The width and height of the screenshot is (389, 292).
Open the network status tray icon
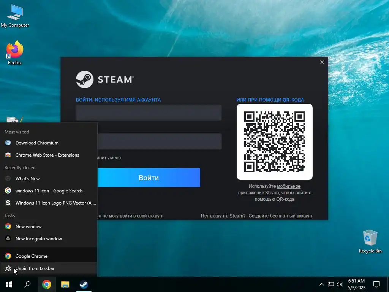pyautogui.click(x=331, y=284)
